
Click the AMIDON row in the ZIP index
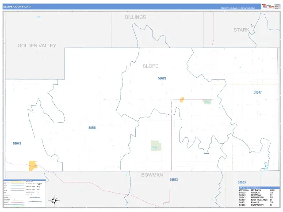[x=256, y=193]
